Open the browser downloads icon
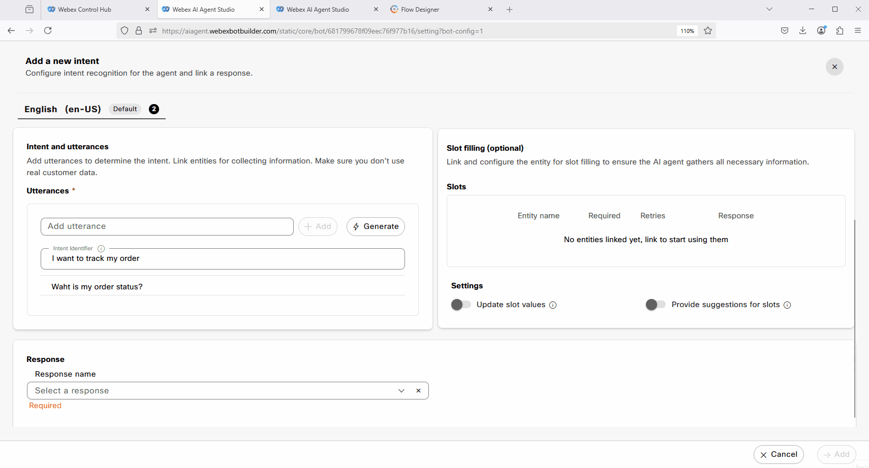The width and height of the screenshot is (869, 468). pyautogui.click(x=802, y=31)
